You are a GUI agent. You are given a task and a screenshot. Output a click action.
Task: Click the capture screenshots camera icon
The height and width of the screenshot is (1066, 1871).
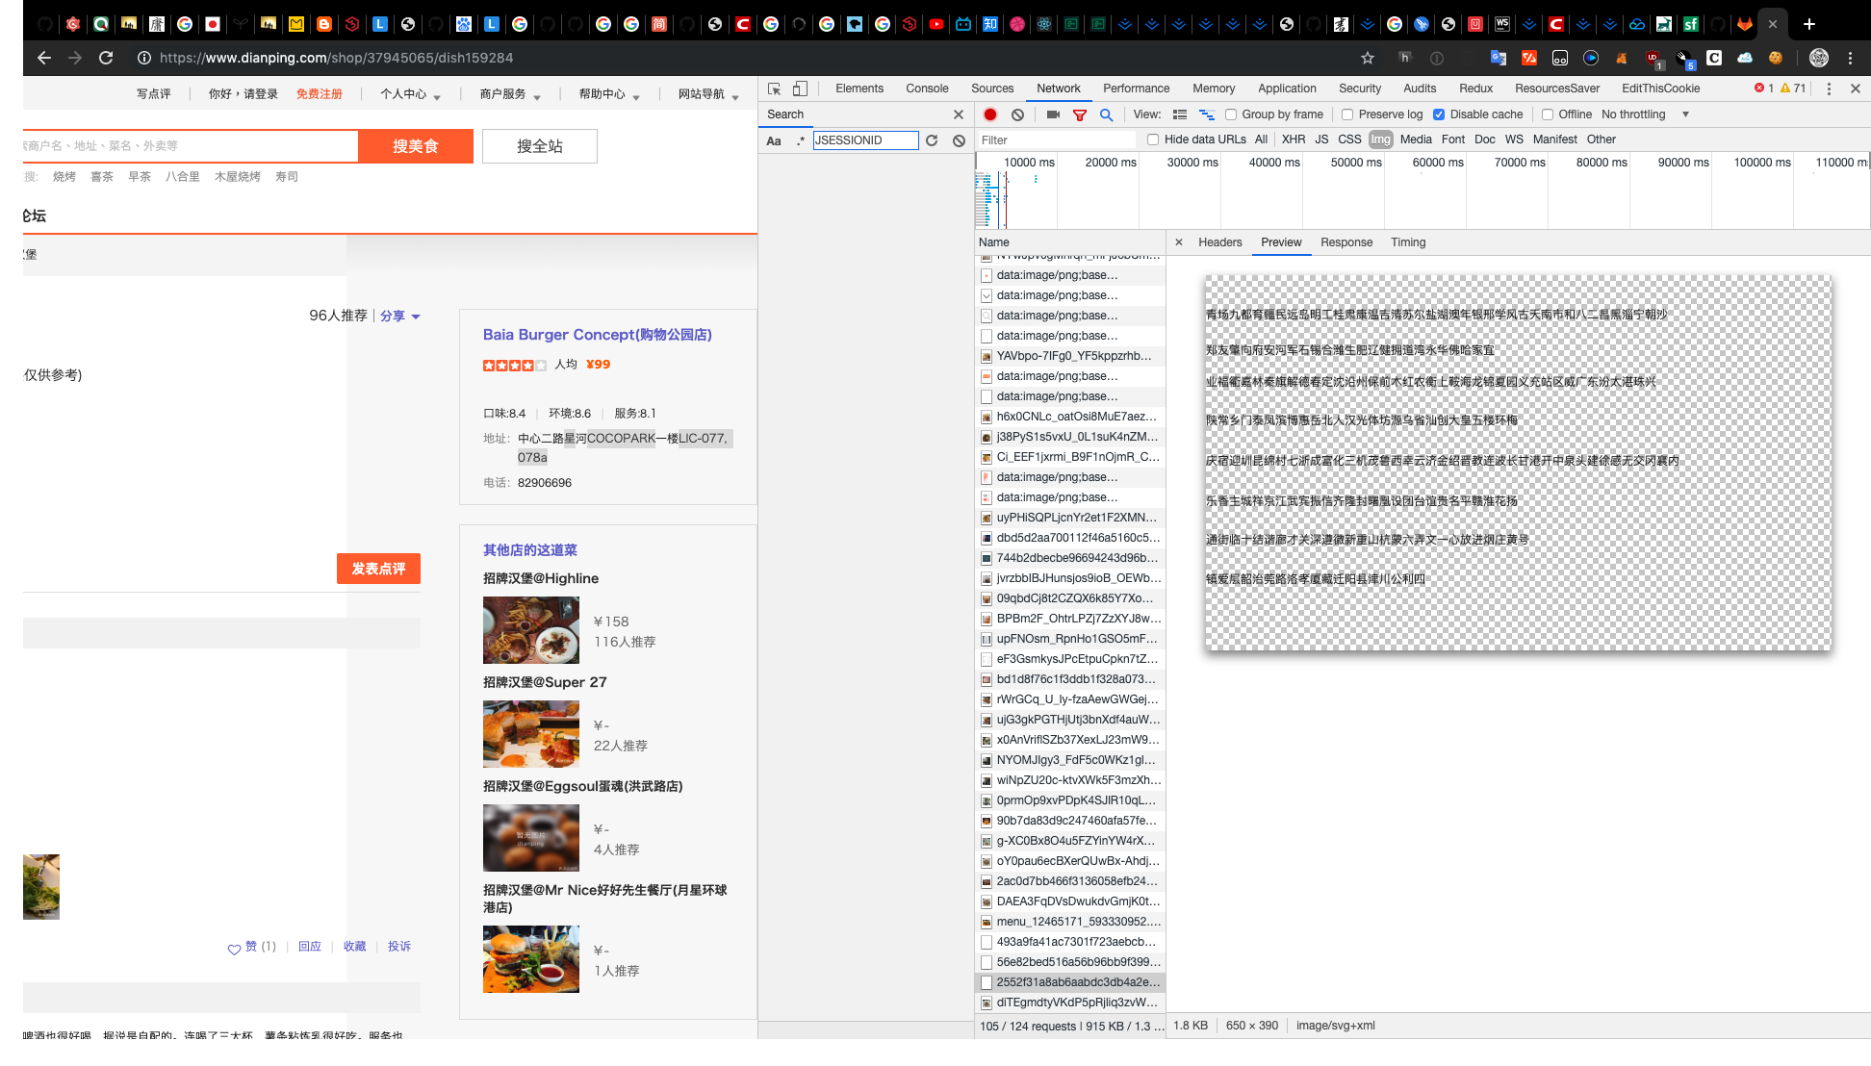(1053, 114)
